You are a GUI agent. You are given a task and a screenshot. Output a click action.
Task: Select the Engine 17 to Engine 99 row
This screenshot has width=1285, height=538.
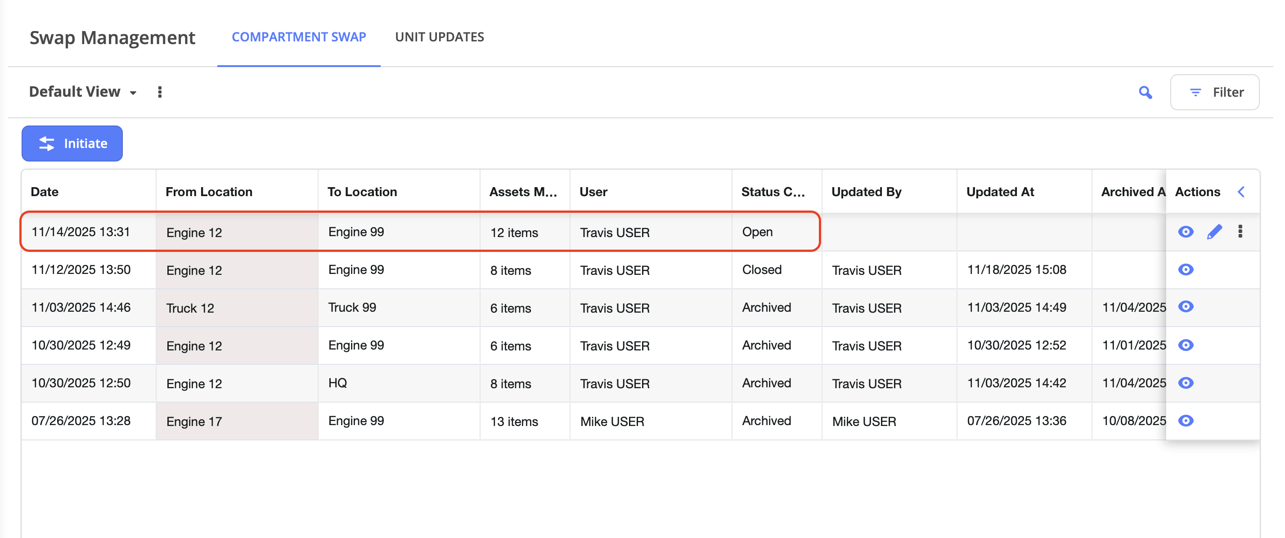click(x=399, y=421)
